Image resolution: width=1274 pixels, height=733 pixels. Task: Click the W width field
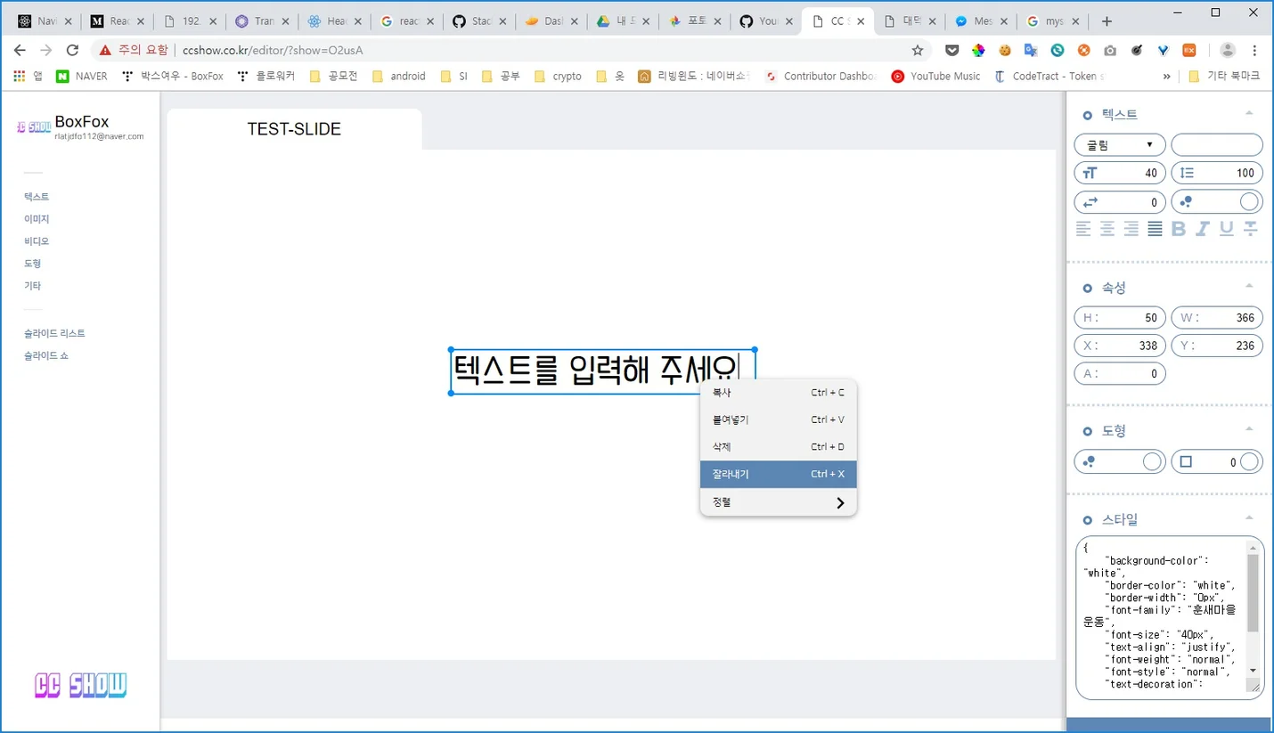[1217, 317]
